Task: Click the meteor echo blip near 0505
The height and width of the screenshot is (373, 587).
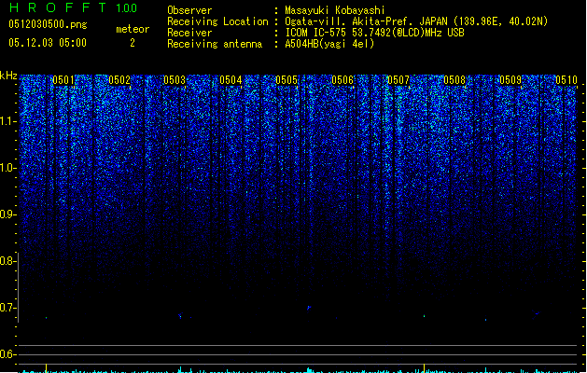Action: point(309,308)
